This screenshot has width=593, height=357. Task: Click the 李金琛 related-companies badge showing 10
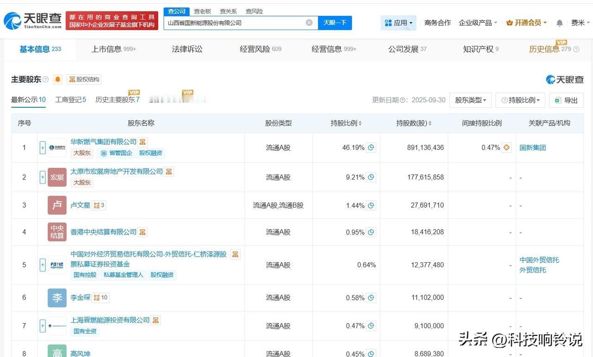tap(101, 298)
